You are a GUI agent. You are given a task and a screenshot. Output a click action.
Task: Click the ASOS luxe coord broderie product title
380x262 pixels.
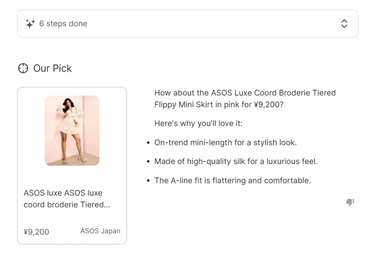coord(67,199)
